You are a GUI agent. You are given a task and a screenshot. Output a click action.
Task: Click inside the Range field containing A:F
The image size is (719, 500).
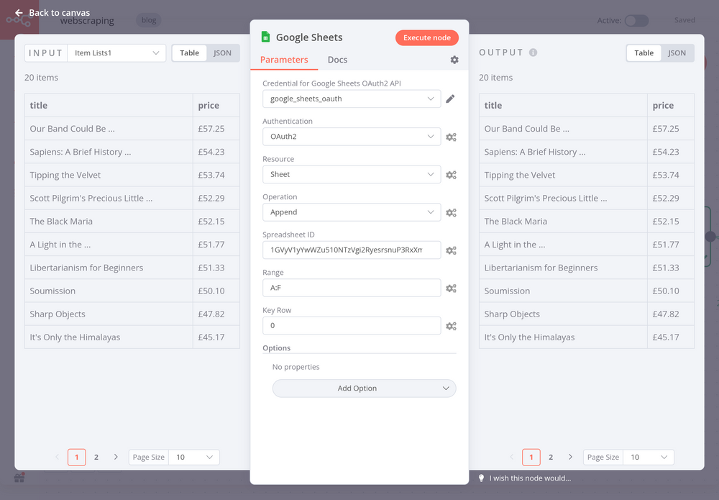coord(351,288)
